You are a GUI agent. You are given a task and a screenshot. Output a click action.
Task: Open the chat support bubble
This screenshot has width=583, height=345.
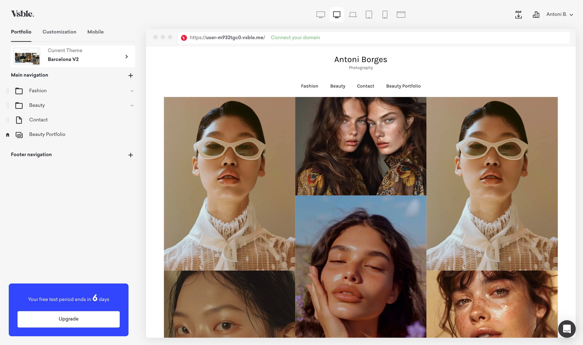(567, 329)
